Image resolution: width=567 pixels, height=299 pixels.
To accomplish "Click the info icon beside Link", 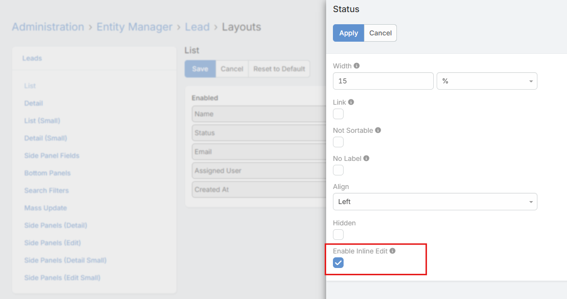I will point(352,102).
